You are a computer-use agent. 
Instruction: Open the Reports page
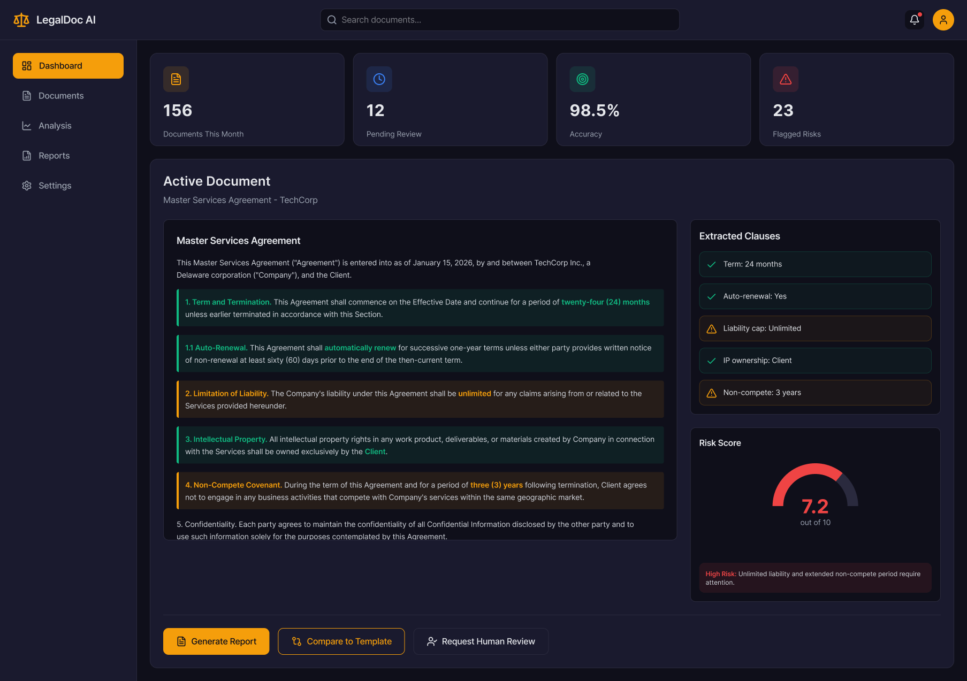pyautogui.click(x=54, y=156)
